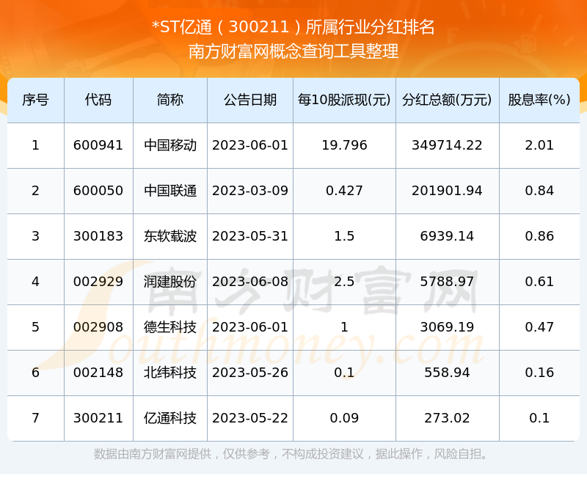The width and height of the screenshot is (587, 490).
Task: Click the dividend value 0.427
Action: (x=344, y=191)
